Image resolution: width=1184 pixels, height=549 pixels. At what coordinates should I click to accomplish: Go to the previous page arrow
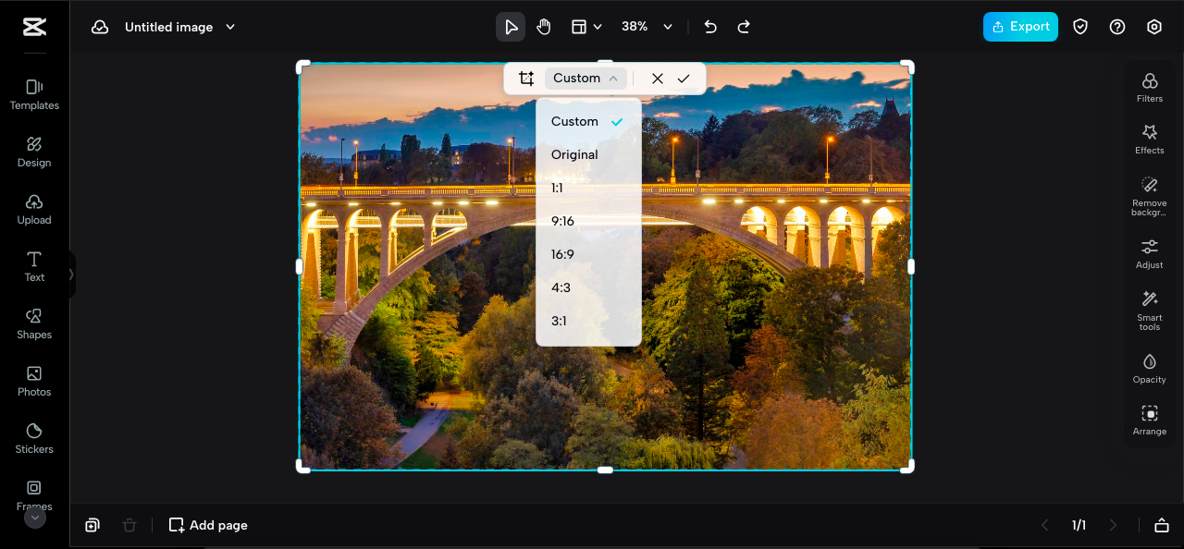[1045, 525]
